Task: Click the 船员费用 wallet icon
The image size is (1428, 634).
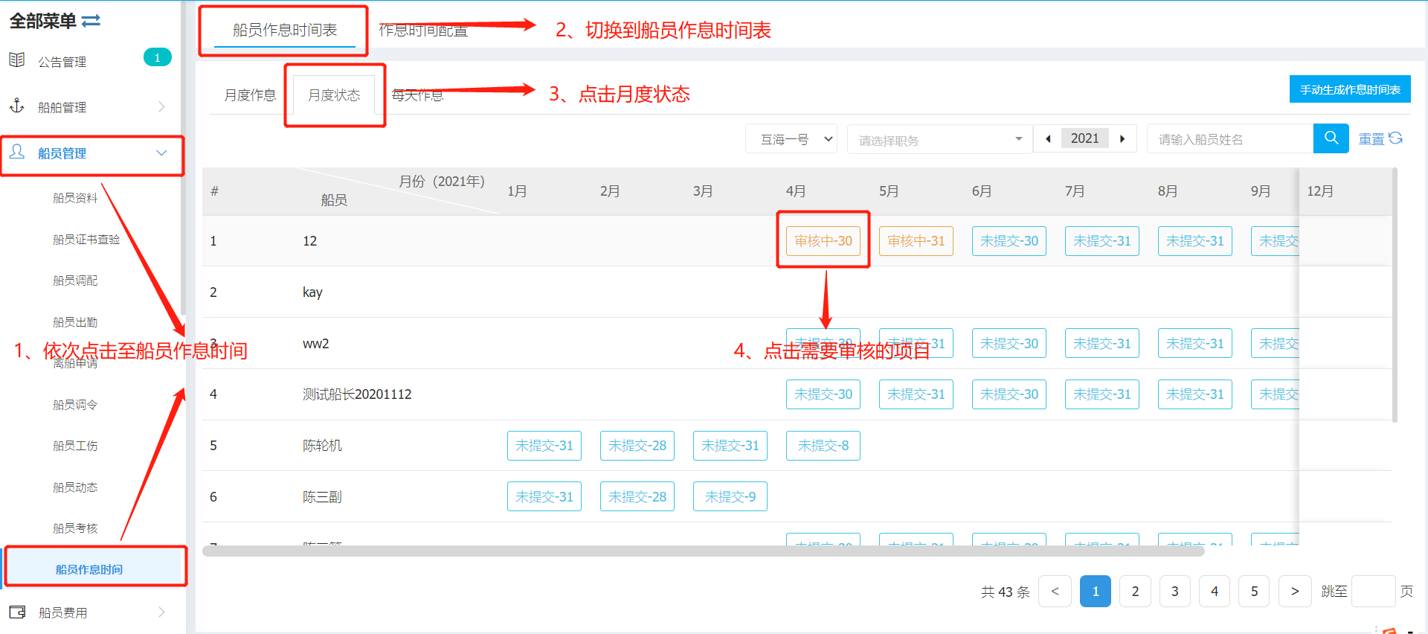Action: click(17, 612)
